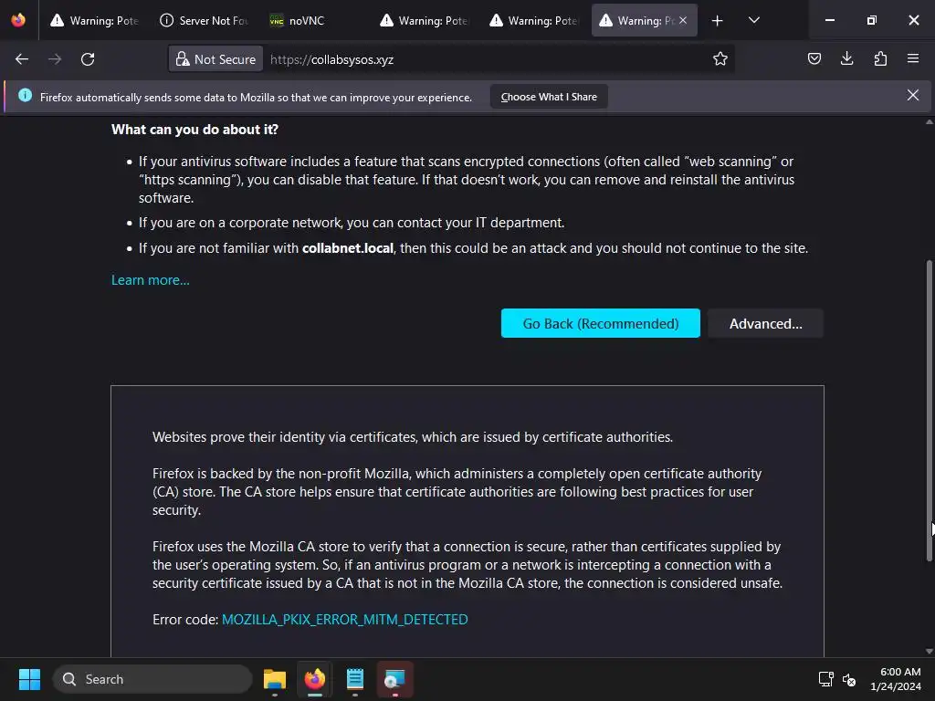Open the Extensions puzzle icon
935x701 pixels.
[880, 59]
